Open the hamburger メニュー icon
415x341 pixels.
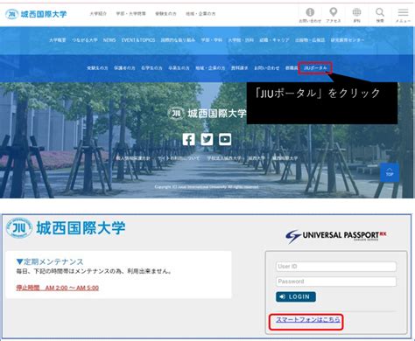point(403,15)
